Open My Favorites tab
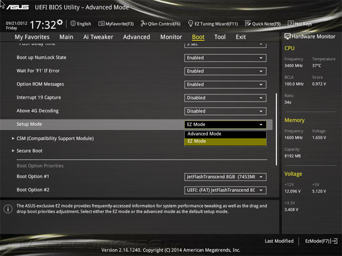 click(32, 37)
